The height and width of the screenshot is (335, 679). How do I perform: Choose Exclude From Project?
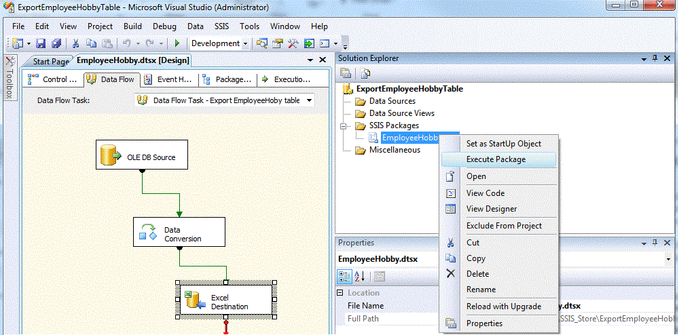tap(498, 226)
